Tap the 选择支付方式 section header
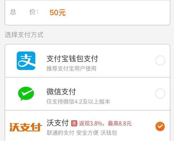 pos(24,35)
